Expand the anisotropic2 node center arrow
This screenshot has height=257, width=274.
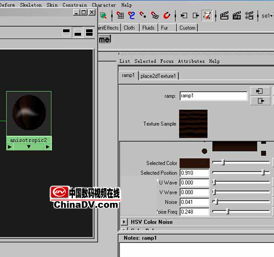point(28,147)
